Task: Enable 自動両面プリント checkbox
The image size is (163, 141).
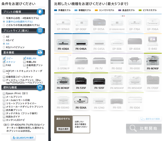Action: (24, 65)
